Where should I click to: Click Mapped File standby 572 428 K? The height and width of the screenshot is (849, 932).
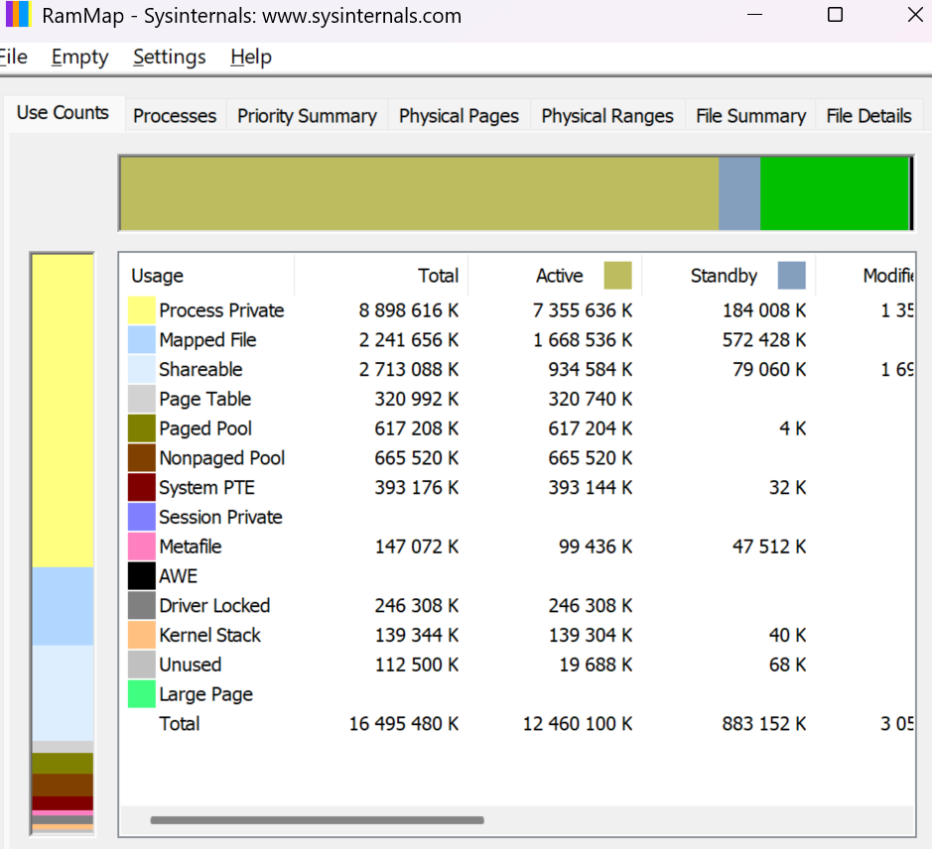[764, 340]
